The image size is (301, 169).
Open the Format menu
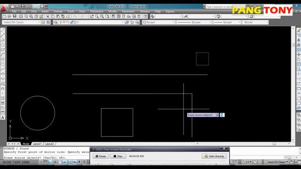(x=58, y=11)
